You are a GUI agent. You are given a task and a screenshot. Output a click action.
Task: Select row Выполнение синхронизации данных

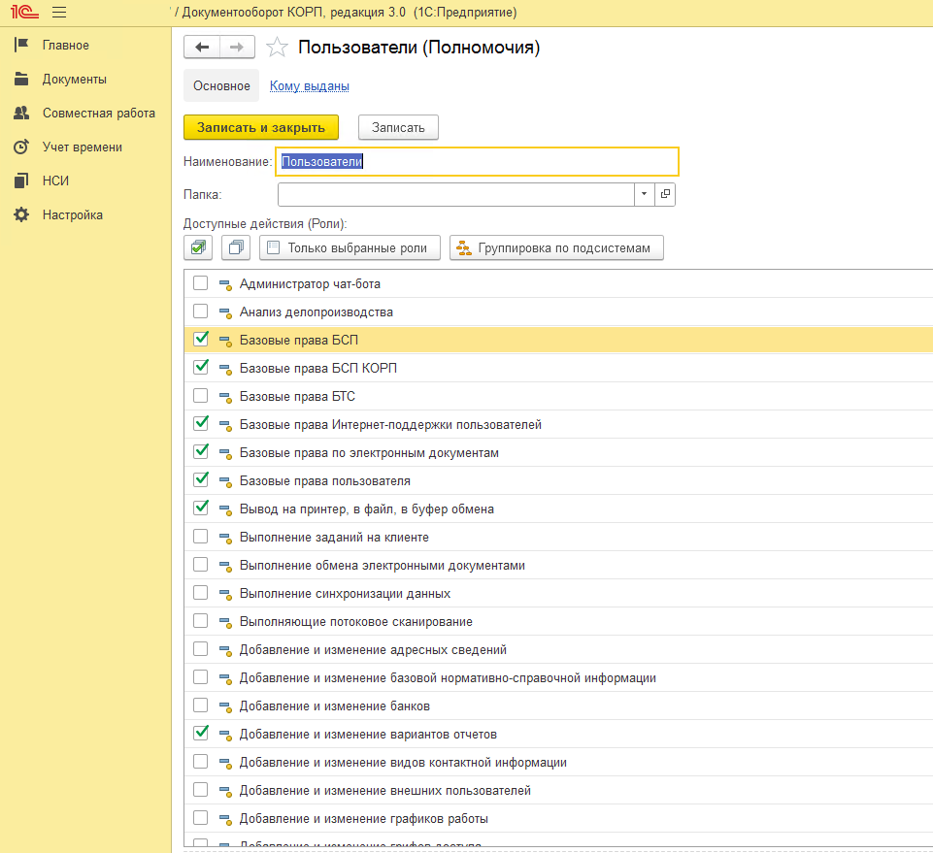pyautogui.click(x=558, y=594)
